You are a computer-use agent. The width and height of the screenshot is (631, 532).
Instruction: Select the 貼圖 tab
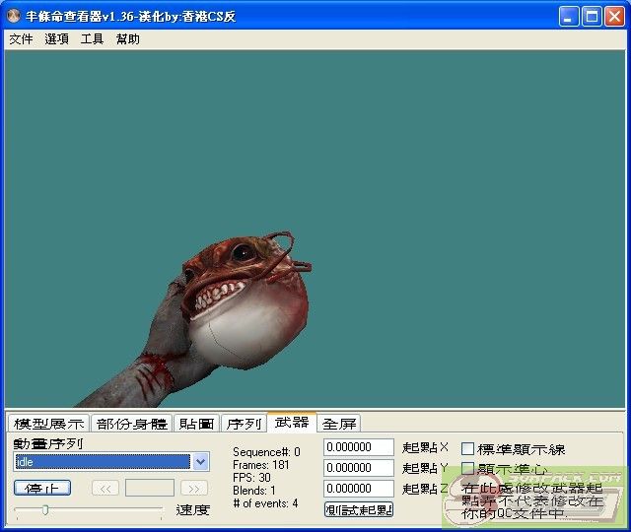[x=196, y=424]
